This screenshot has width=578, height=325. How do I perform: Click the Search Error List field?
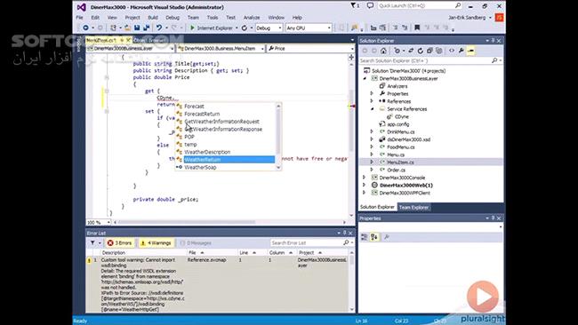[x=312, y=243]
